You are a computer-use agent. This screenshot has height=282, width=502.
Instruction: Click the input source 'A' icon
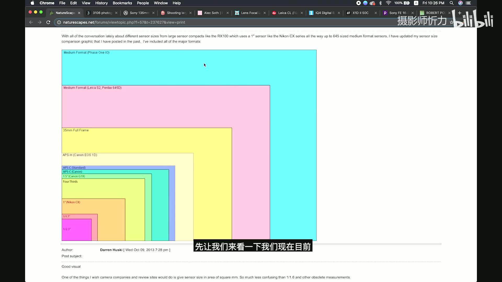pos(416,3)
